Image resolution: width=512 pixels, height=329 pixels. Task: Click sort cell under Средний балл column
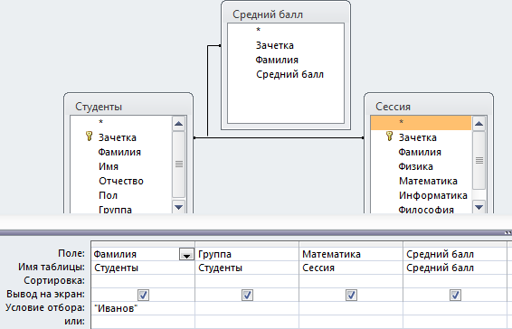(x=455, y=281)
